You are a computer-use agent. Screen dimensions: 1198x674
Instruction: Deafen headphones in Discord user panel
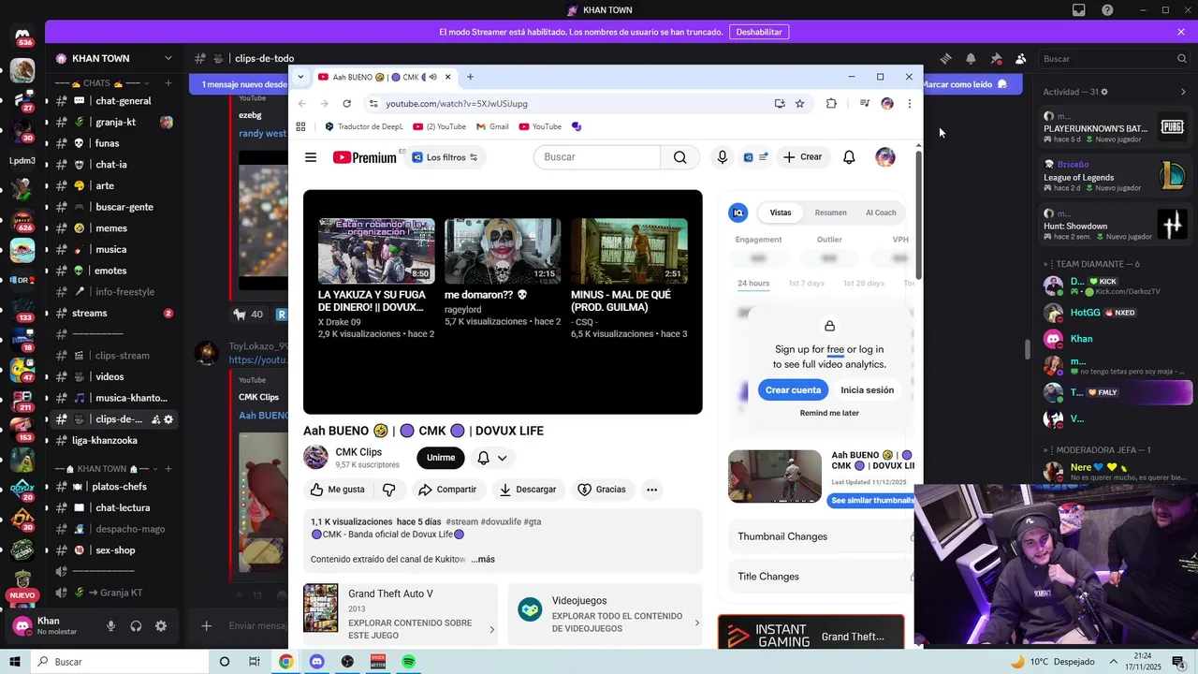[136, 626]
